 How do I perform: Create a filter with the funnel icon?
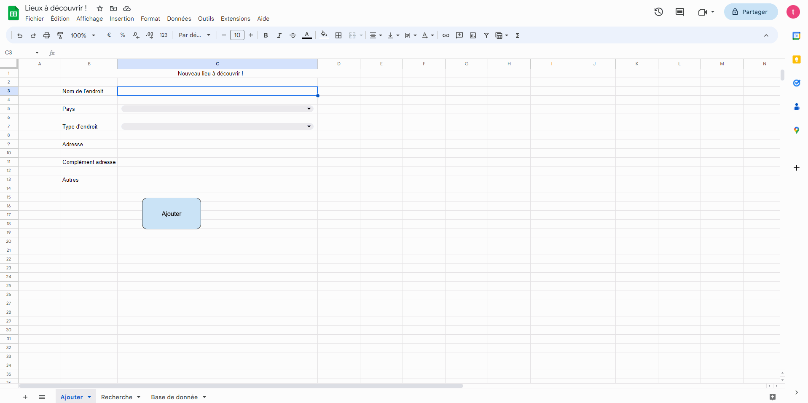coord(486,35)
